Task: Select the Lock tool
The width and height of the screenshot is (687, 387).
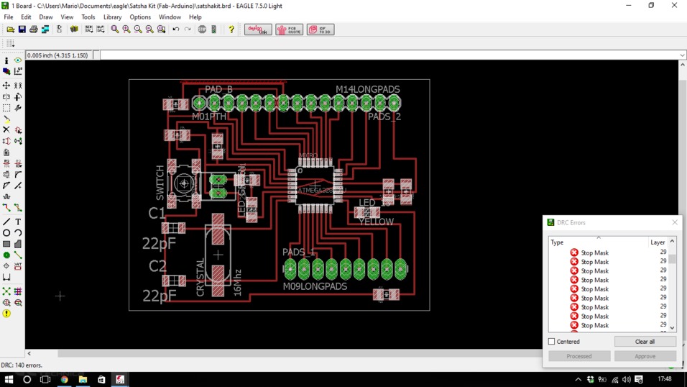Action: pyautogui.click(x=6, y=152)
